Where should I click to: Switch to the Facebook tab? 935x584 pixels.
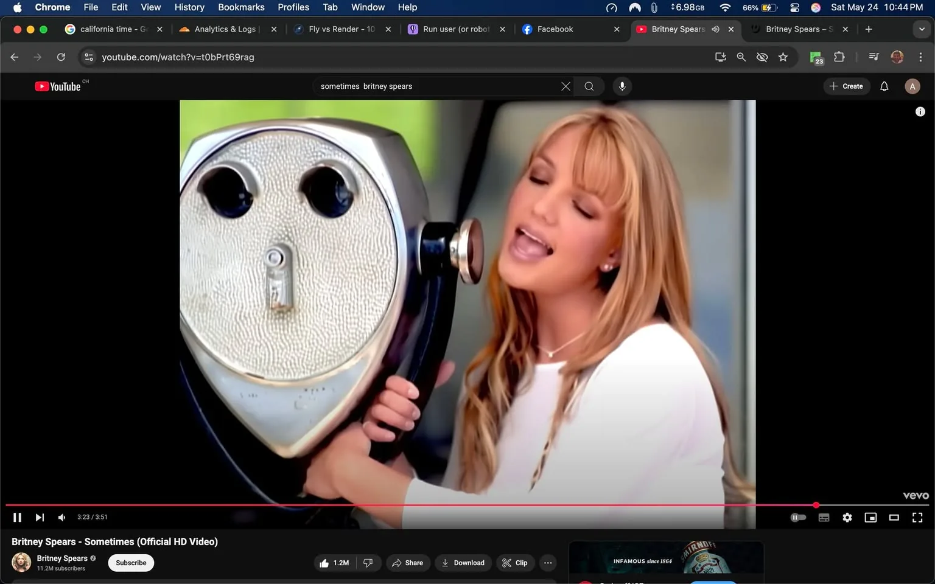point(556,29)
